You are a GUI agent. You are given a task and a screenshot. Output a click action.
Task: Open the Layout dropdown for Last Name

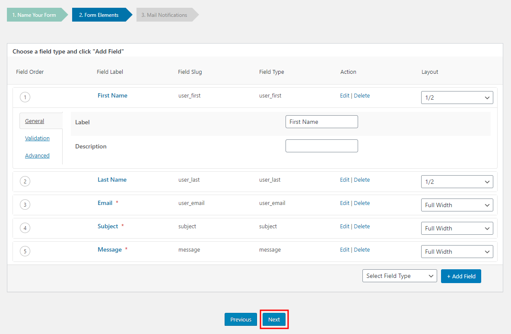point(457,181)
